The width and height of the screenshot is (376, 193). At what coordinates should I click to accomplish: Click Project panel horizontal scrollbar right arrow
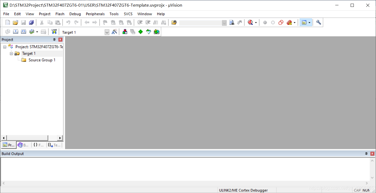pos(60,138)
